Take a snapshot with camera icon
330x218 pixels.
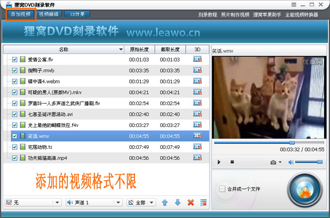pyautogui.click(x=273, y=162)
